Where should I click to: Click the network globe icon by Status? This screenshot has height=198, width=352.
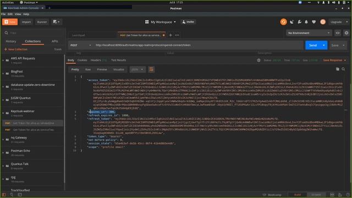coord(258,60)
